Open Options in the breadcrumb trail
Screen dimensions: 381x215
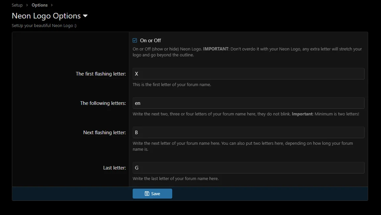click(x=40, y=5)
